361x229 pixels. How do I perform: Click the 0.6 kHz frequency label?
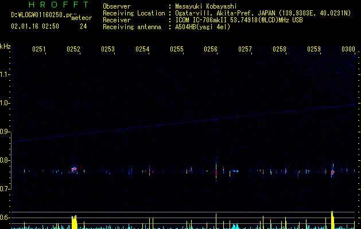click(x=5, y=218)
